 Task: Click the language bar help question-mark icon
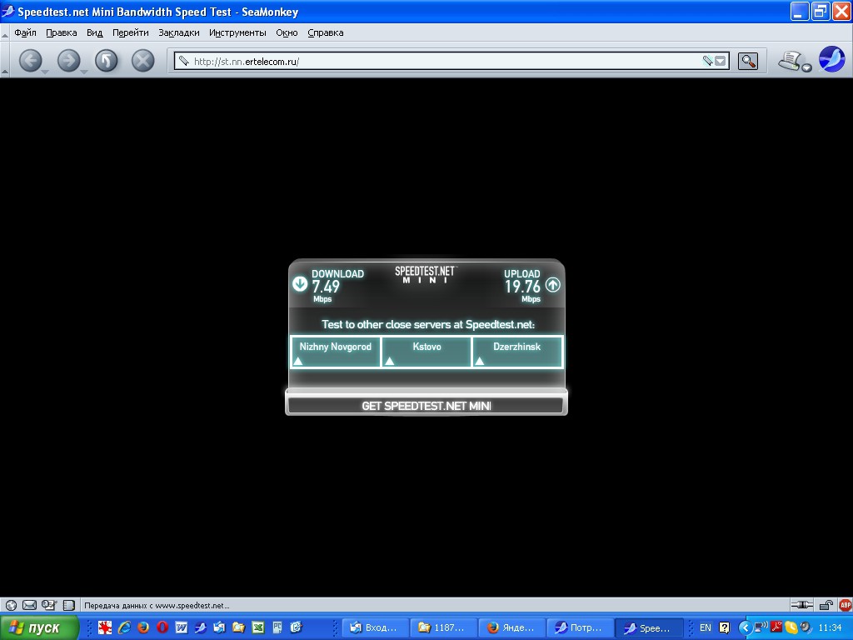point(724,628)
